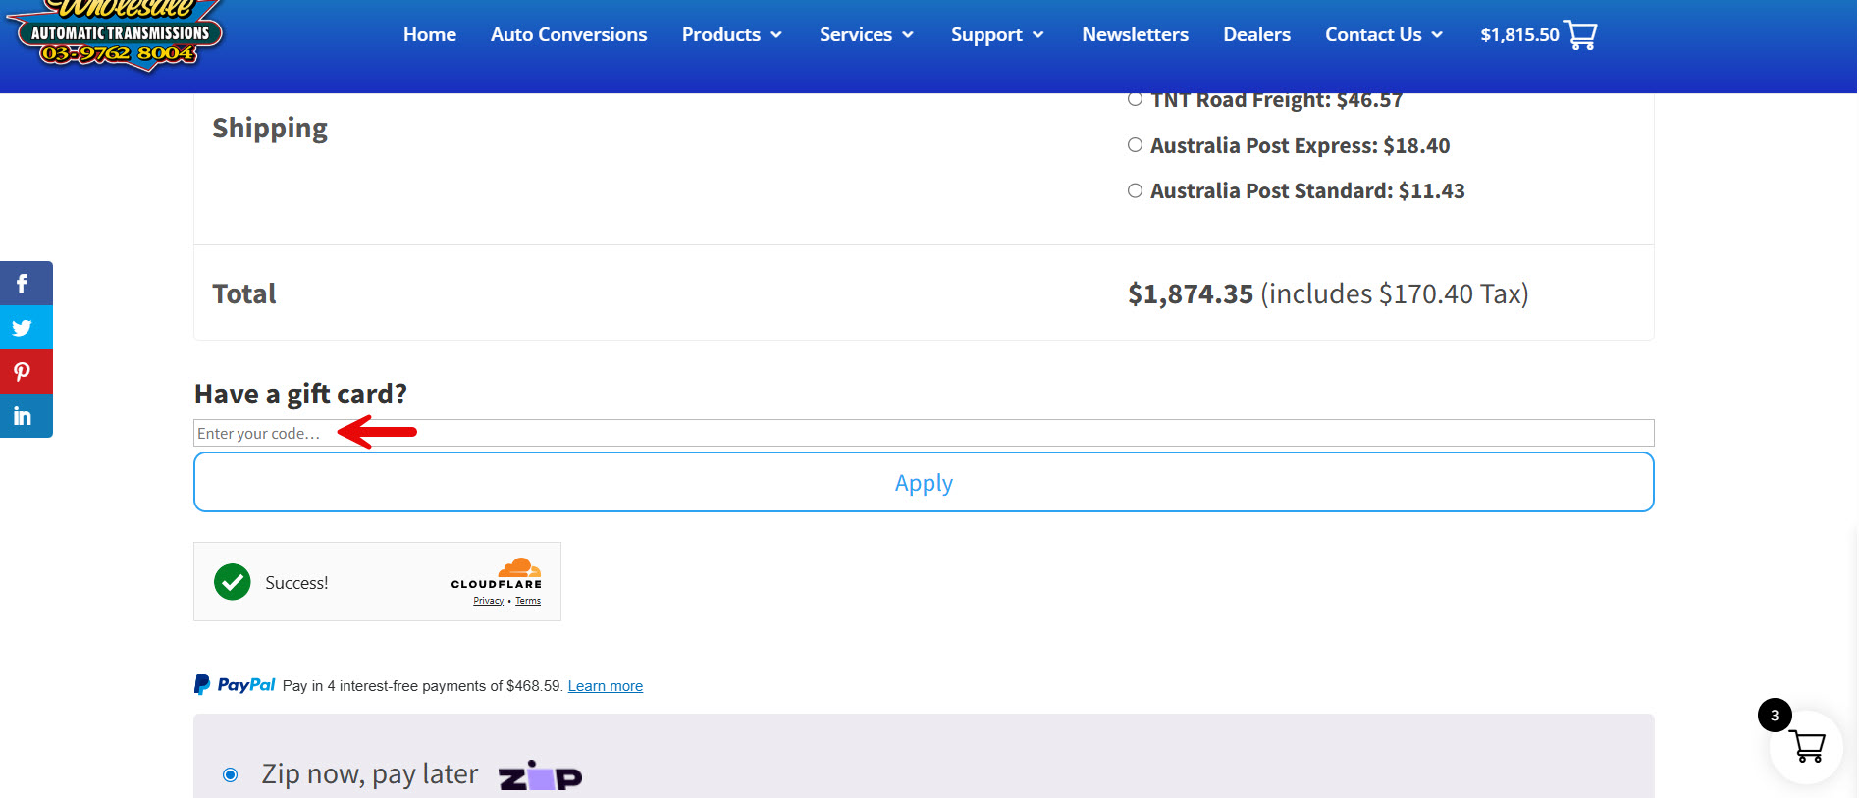The image size is (1859, 798).
Task: Follow the PayPal Learn more link
Action: click(605, 686)
